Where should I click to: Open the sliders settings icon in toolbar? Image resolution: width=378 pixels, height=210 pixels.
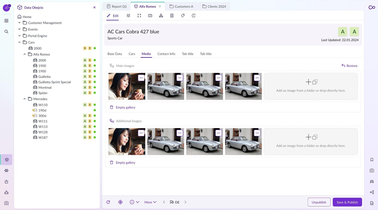point(128,16)
